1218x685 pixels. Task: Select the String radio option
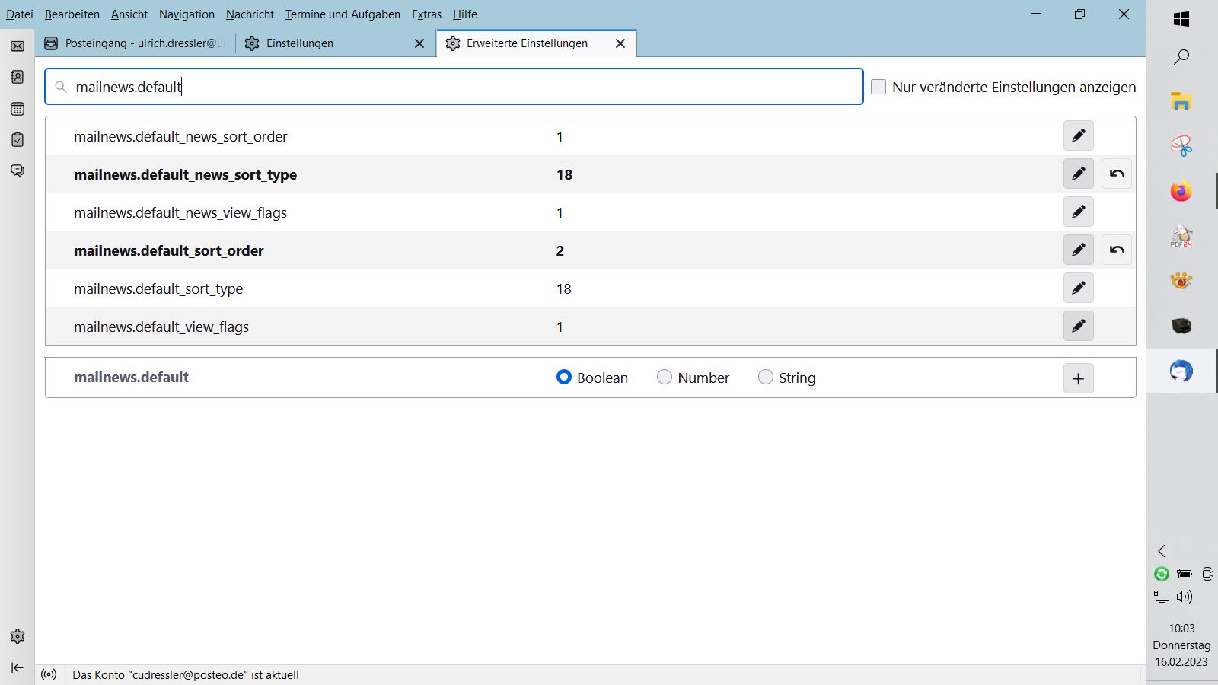pyautogui.click(x=766, y=378)
